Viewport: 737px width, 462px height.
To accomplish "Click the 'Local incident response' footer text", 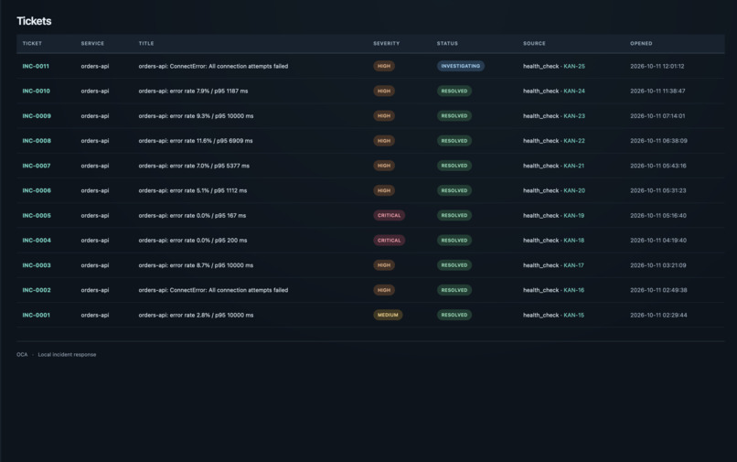I will point(67,355).
